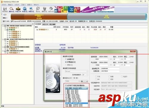149x108 pixels.
Task: Select the gray free space 69.2GB bar
Action: tap(107, 17)
